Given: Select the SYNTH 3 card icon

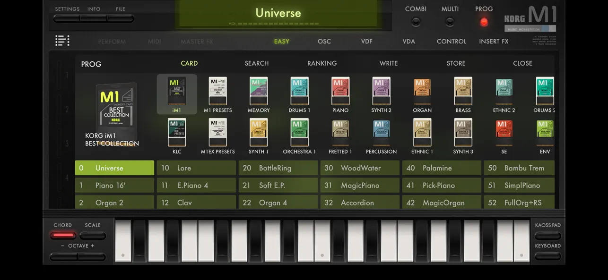Looking at the screenshot, I should 463,132.
